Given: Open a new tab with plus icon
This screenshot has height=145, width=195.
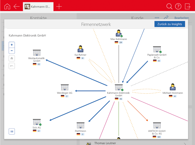Looking at the screenshot, I should pyautogui.click(x=59, y=6).
